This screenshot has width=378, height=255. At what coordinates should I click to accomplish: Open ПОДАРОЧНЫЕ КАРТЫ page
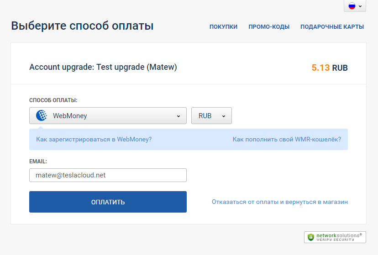[x=332, y=27]
